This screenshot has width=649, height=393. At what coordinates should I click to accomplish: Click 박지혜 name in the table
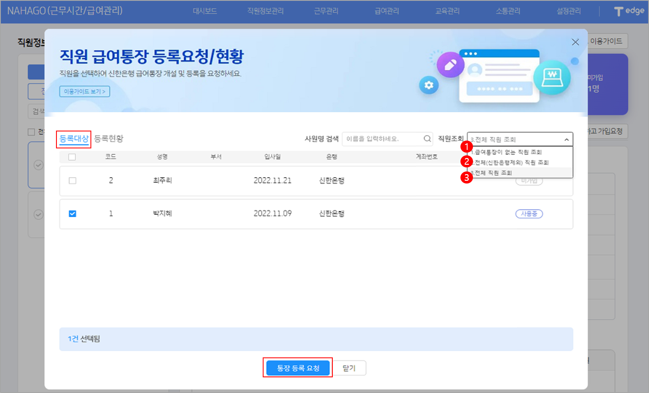163,214
